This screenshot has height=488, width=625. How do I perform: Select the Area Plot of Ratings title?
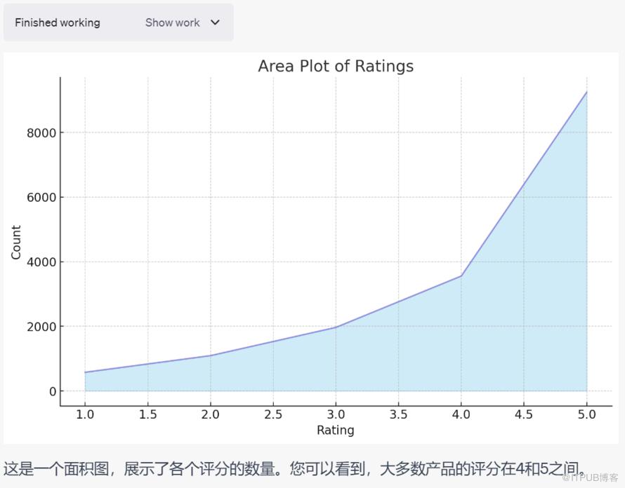click(x=336, y=66)
